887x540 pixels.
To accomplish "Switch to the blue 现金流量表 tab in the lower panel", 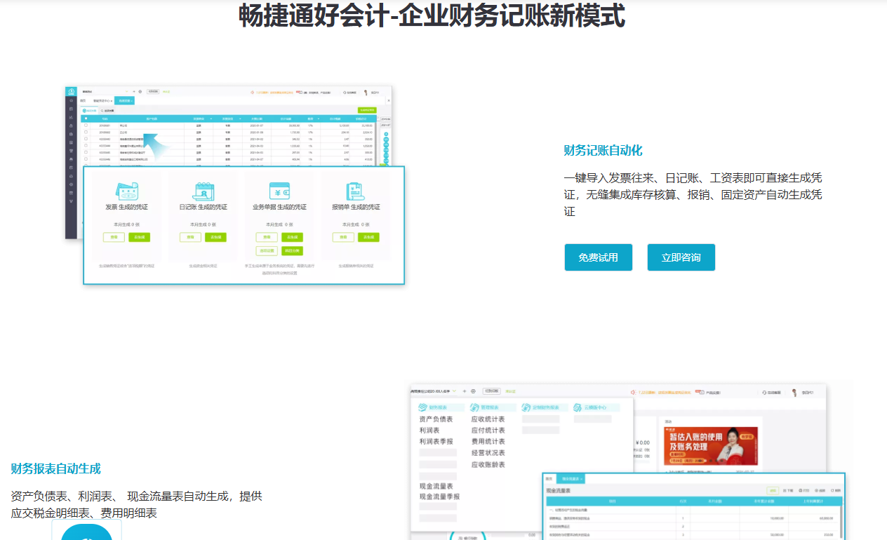I will point(570,478).
